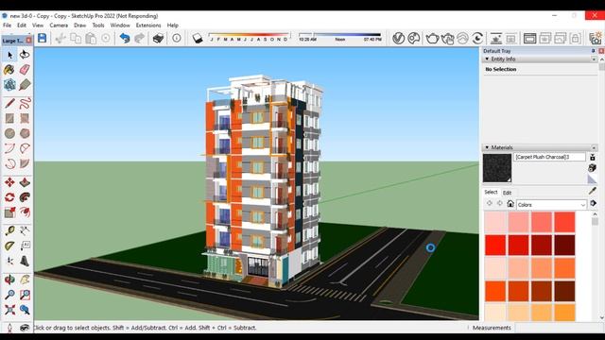Pick the lightest pink color swatch
Viewport: 605px width, 340px height.
click(x=495, y=222)
